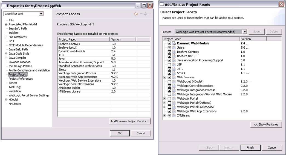286x155 pixels.
Task: Click the Web Services facet icon
Action: coord(174,77)
